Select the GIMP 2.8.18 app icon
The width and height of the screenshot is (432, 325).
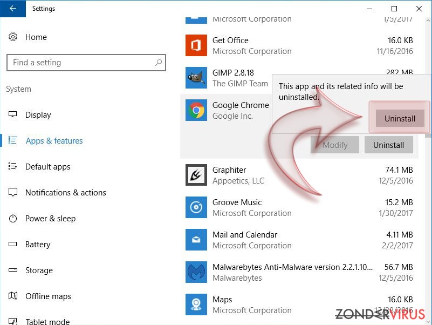click(196, 78)
